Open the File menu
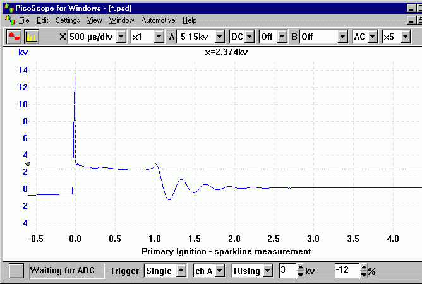Image resolution: width=422 pixels, height=284 pixels. point(24,20)
